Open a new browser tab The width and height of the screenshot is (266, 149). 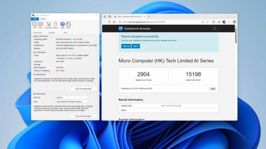pyautogui.click(x=149, y=16)
